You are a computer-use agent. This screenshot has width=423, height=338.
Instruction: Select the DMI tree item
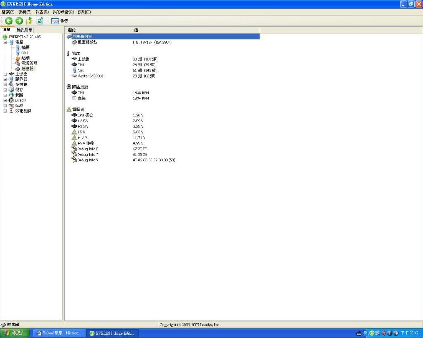pyautogui.click(x=24, y=53)
